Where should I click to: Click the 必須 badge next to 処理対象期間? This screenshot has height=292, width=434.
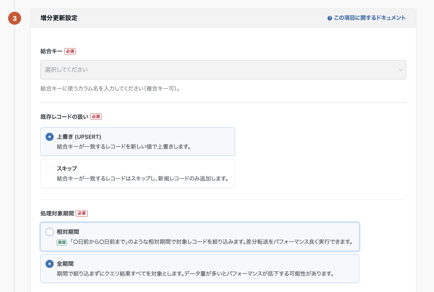click(x=82, y=213)
